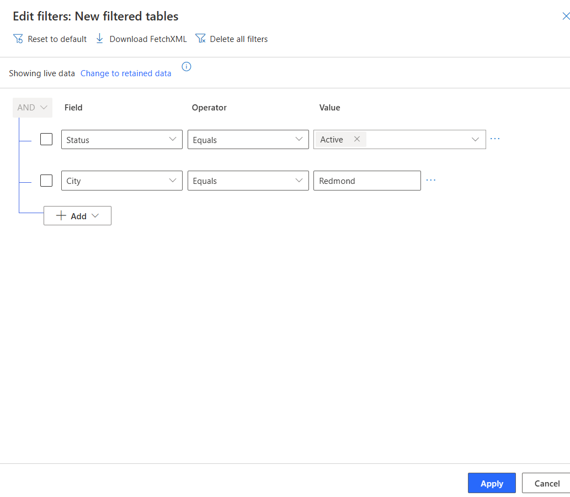Remove the Active value tag
The width and height of the screenshot is (570, 497).
357,139
